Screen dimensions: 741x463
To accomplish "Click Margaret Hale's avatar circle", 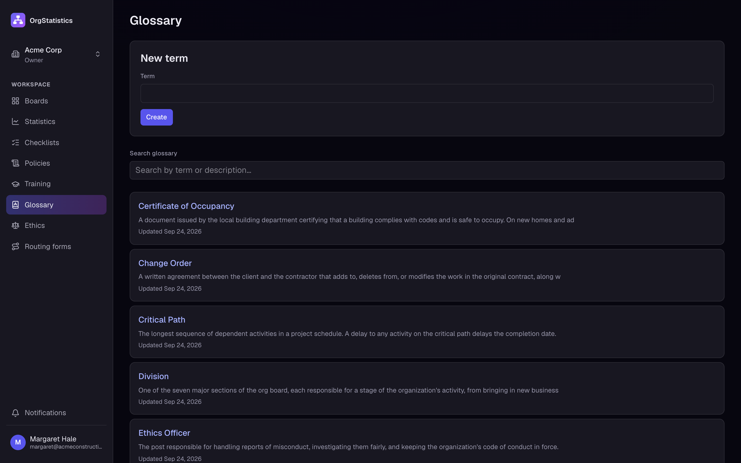I will 18,442.
